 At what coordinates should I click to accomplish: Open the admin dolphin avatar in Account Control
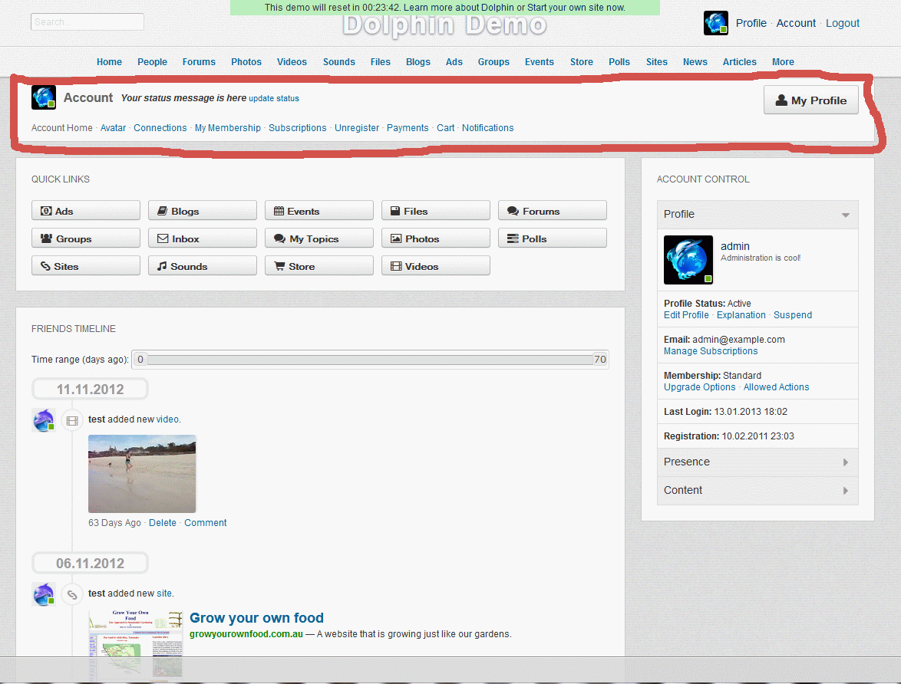coord(688,260)
